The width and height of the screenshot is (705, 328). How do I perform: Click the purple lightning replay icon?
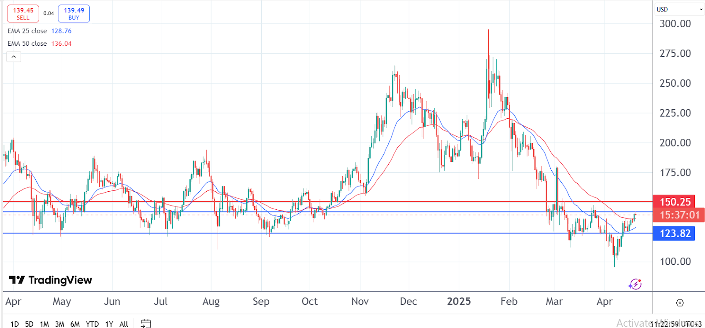(634, 284)
